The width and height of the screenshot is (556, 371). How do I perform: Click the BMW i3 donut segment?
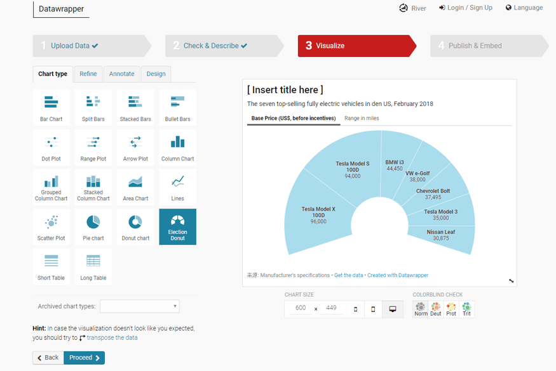[395, 165]
